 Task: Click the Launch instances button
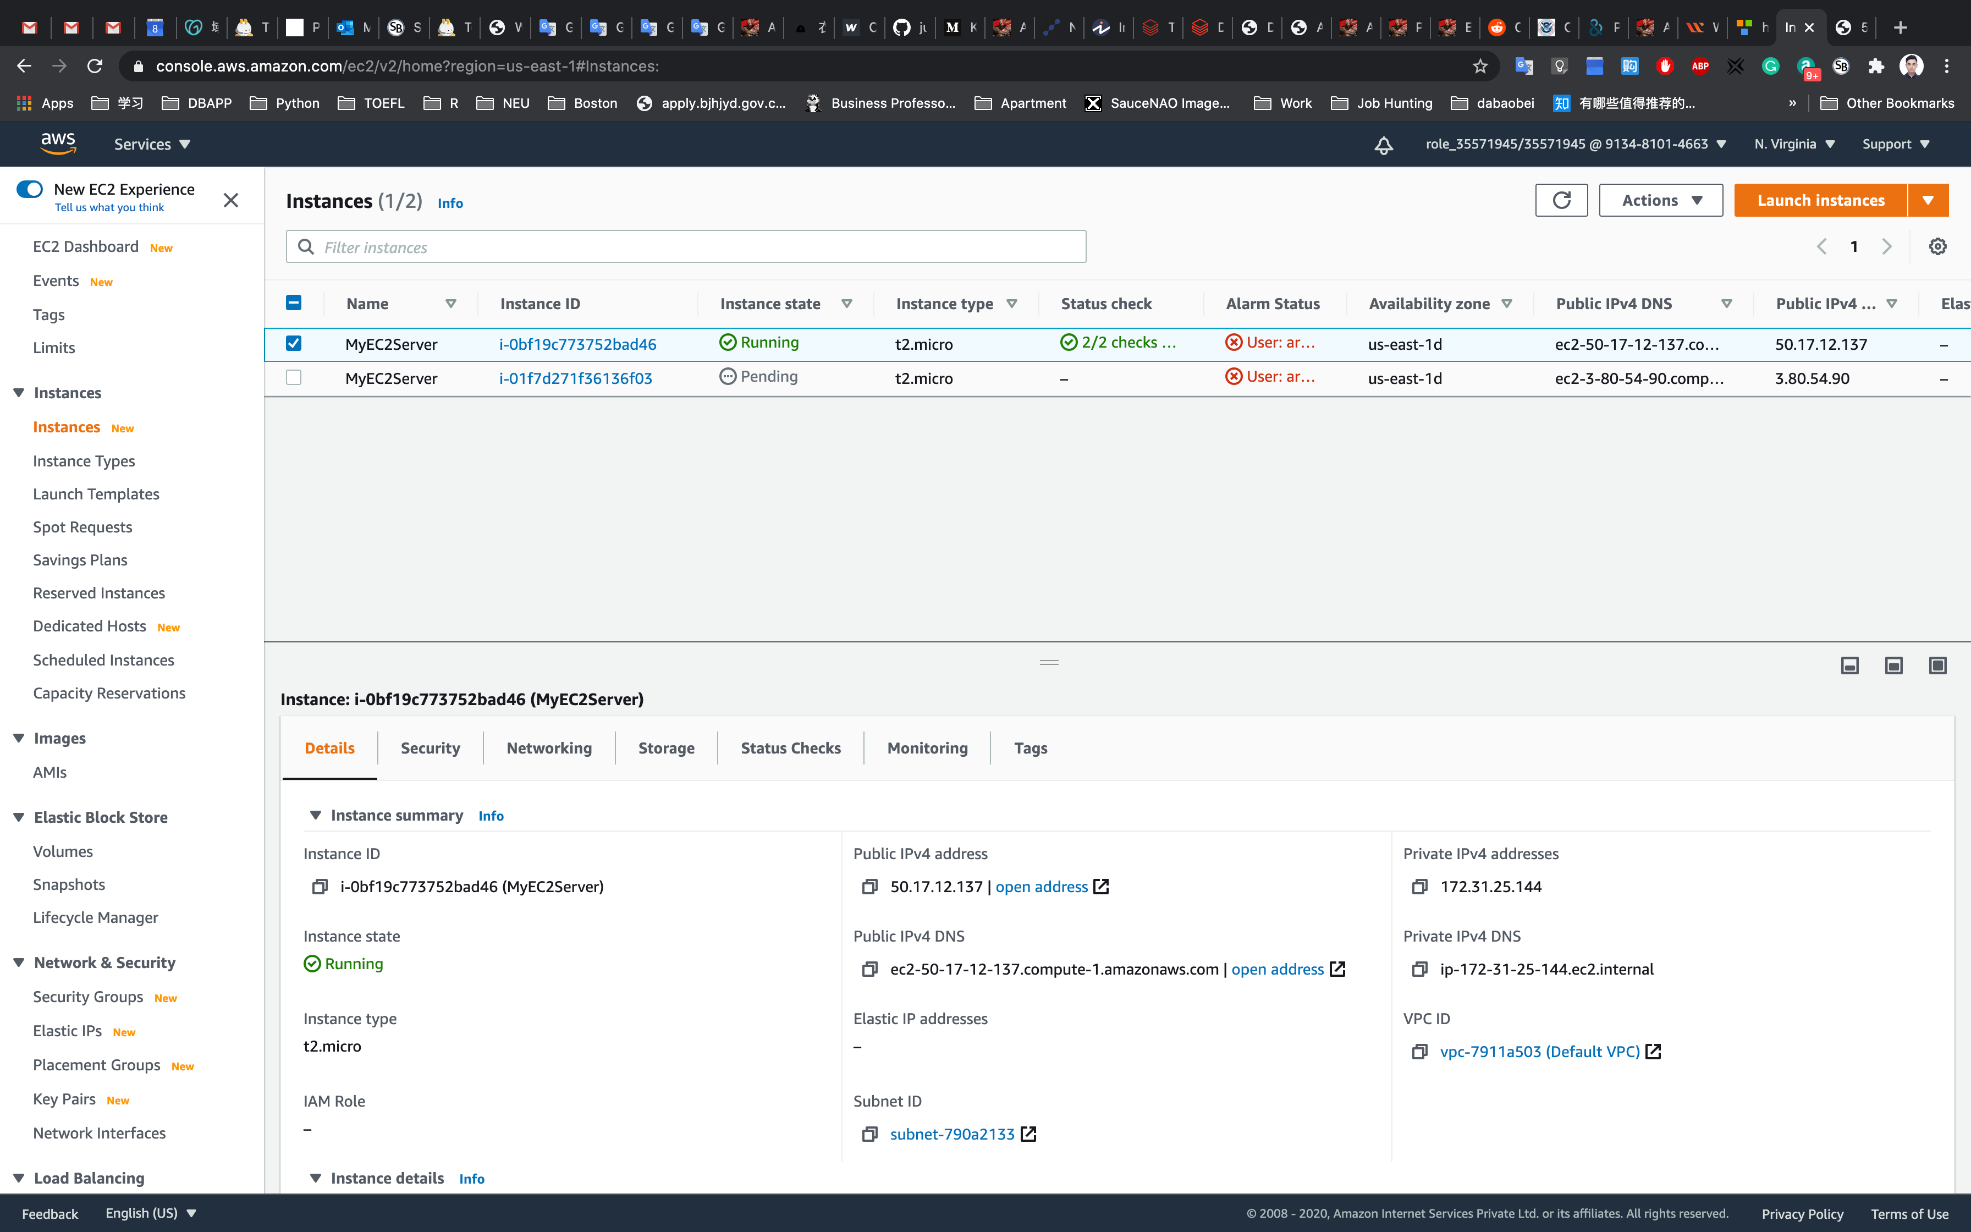pyautogui.click(x=1820, y=200)
